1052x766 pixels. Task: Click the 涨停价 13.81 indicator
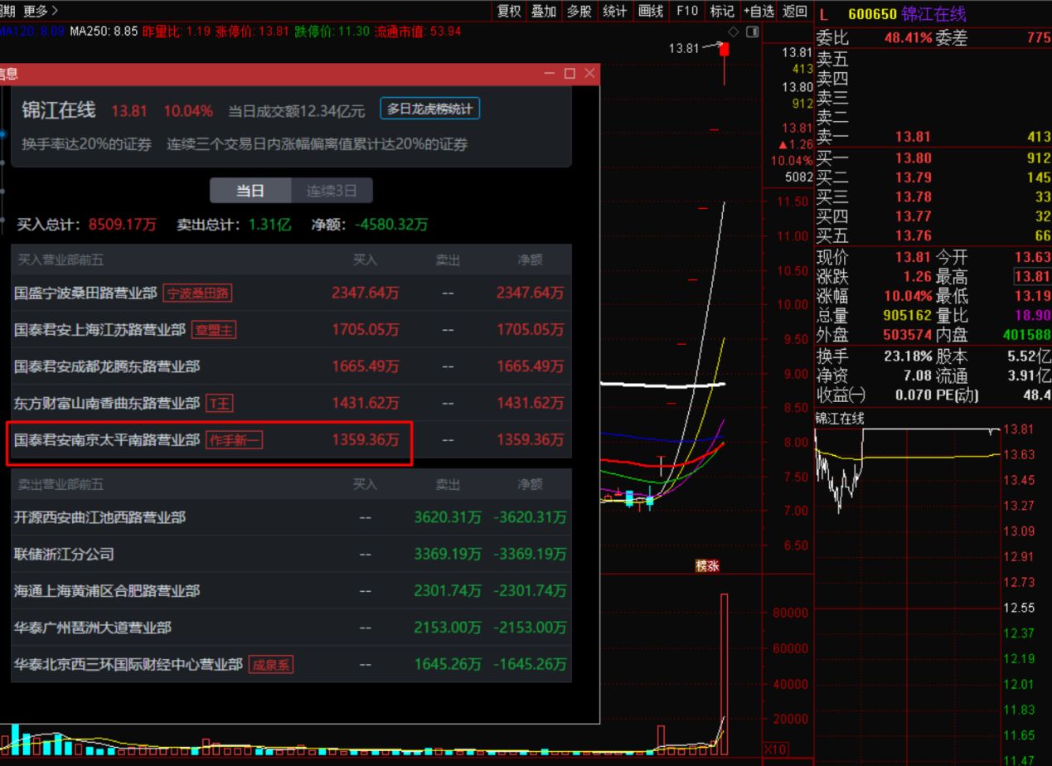pos(252,32)
